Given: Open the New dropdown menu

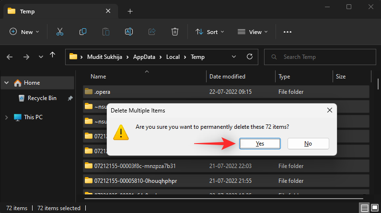Looking at the screenshot, I should coord(24,32).
